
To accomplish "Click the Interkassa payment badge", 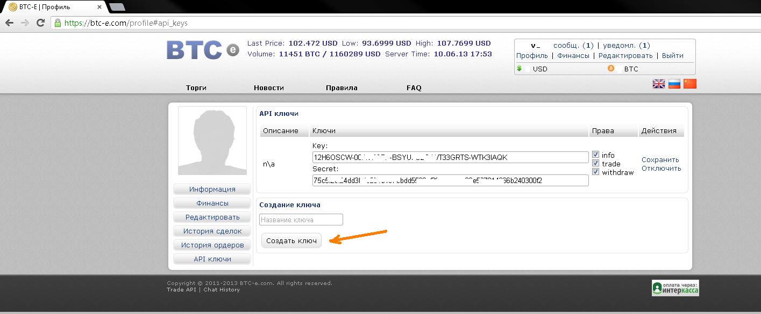I will [x=675, y=288].
